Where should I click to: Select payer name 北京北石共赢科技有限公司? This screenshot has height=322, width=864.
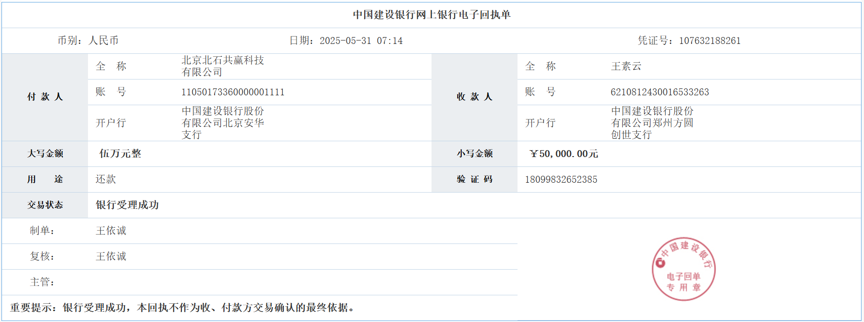222,66
